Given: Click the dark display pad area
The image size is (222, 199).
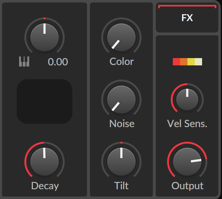Looking at the screenshot, I should pos(44,102).
